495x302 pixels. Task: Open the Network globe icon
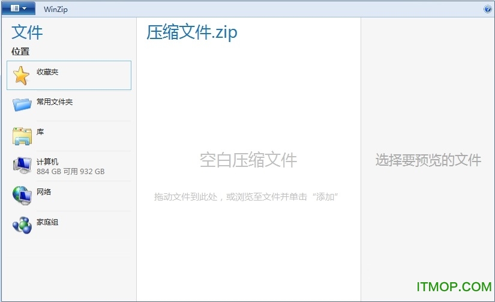click(22, 195)
